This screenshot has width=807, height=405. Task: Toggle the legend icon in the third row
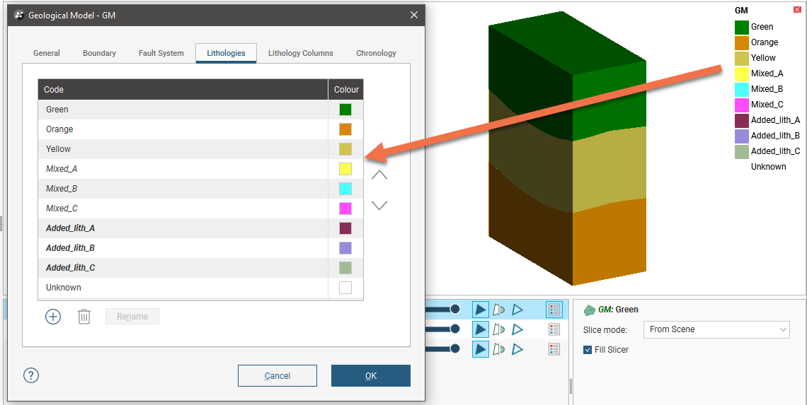pyautogui.click(x=554, y=349)
